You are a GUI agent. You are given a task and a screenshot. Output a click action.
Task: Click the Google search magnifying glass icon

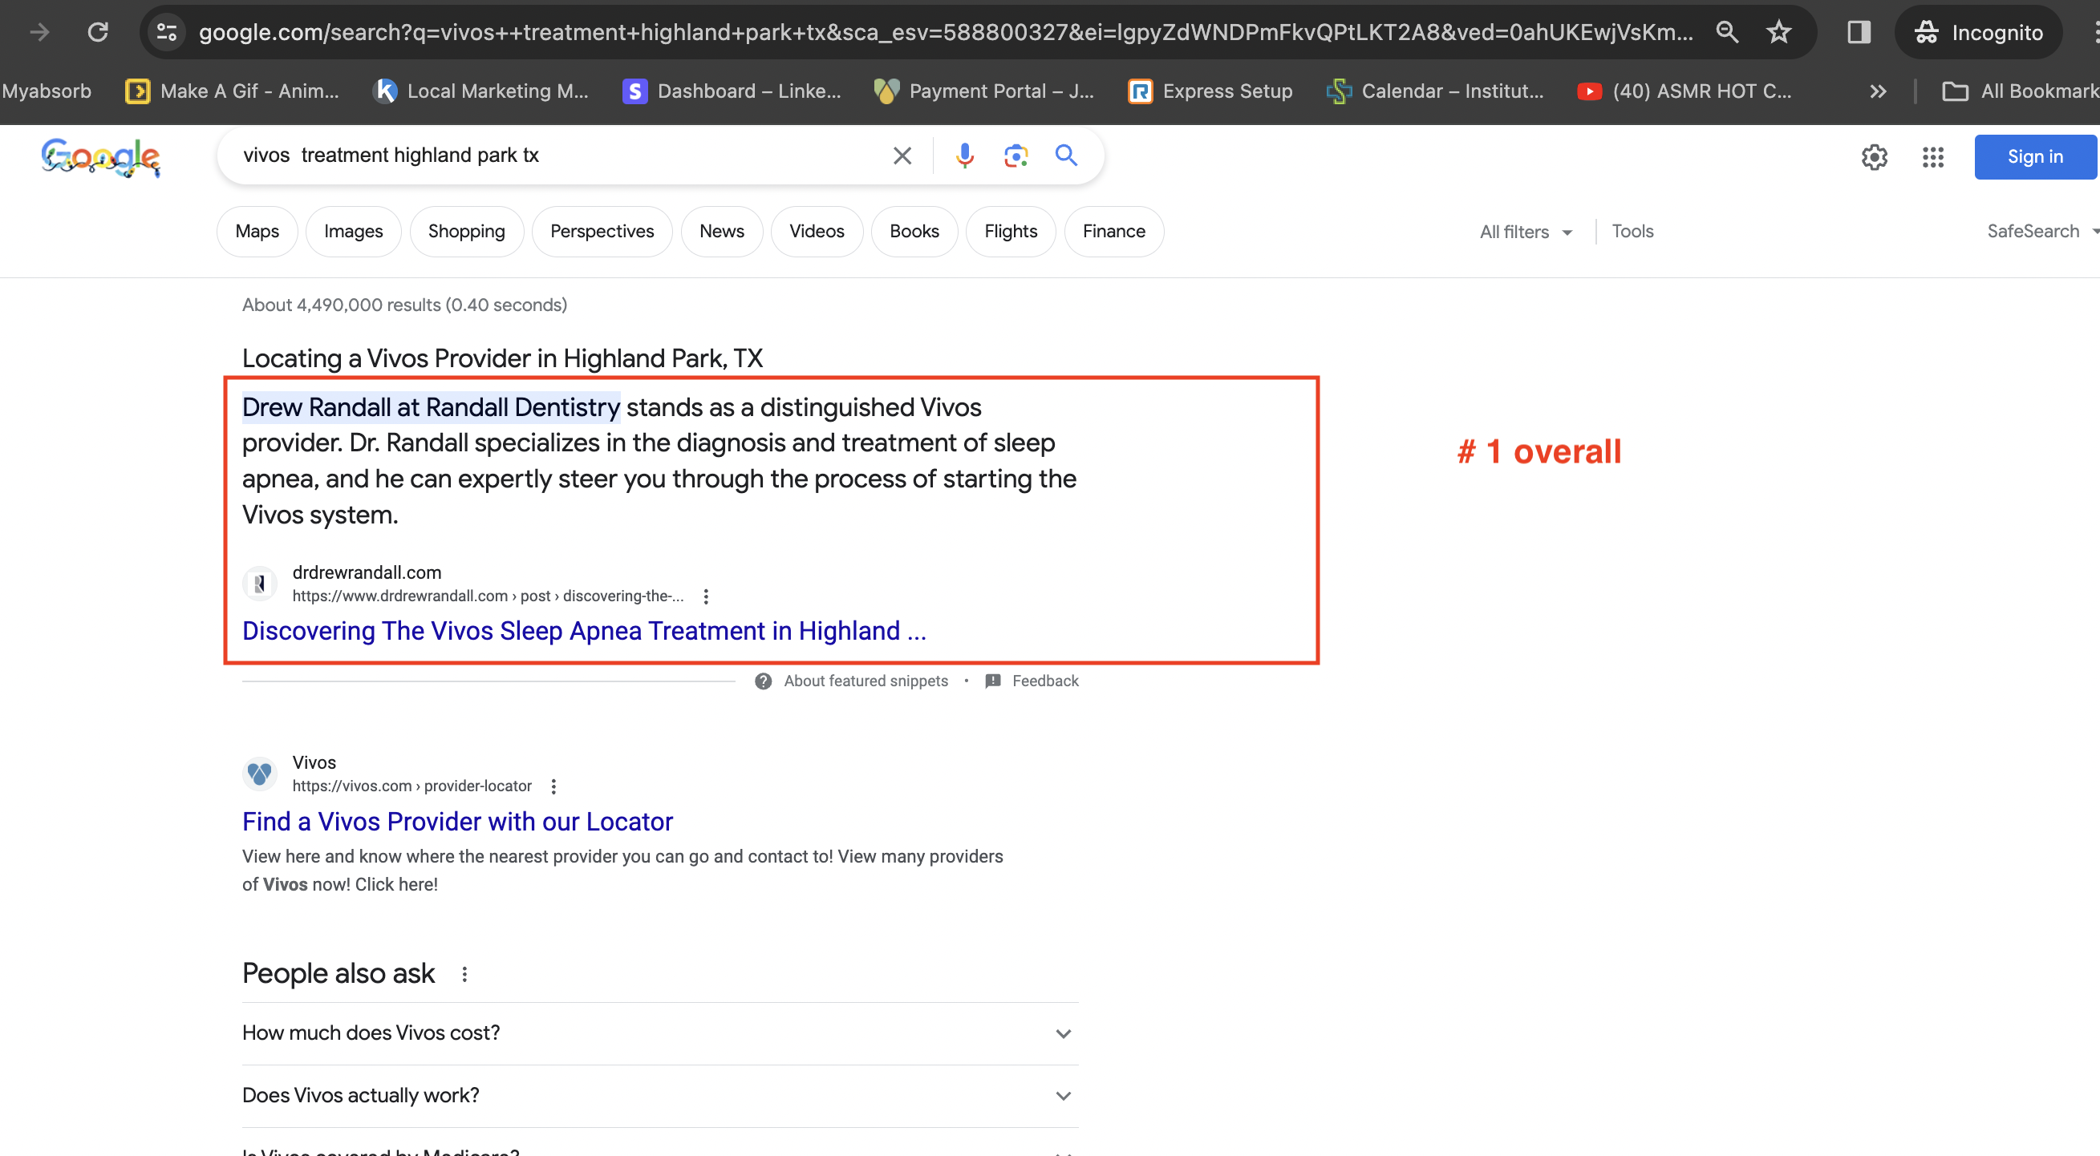1066,156
